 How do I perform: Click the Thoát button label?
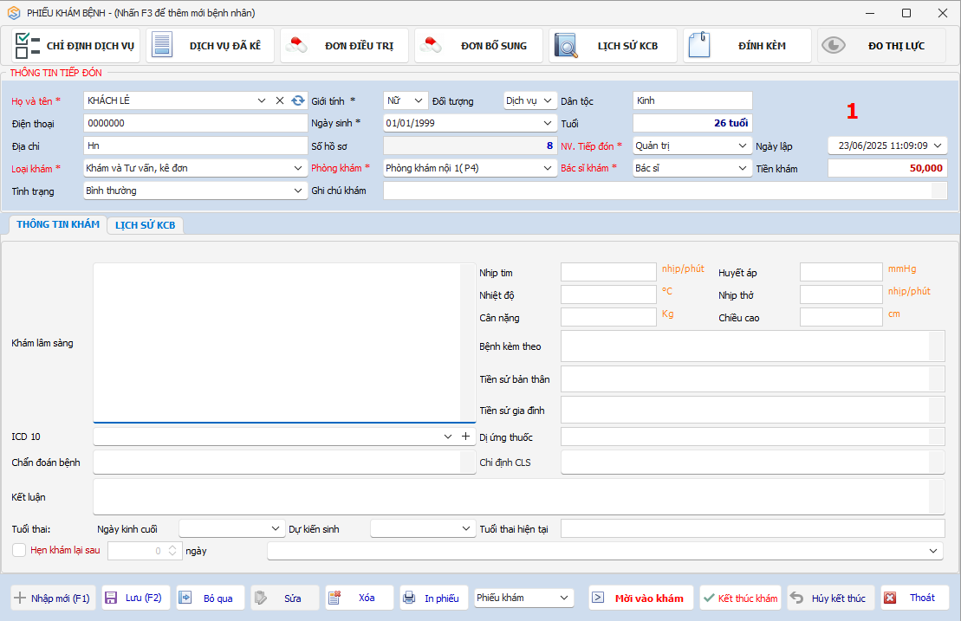coord(922,598)
